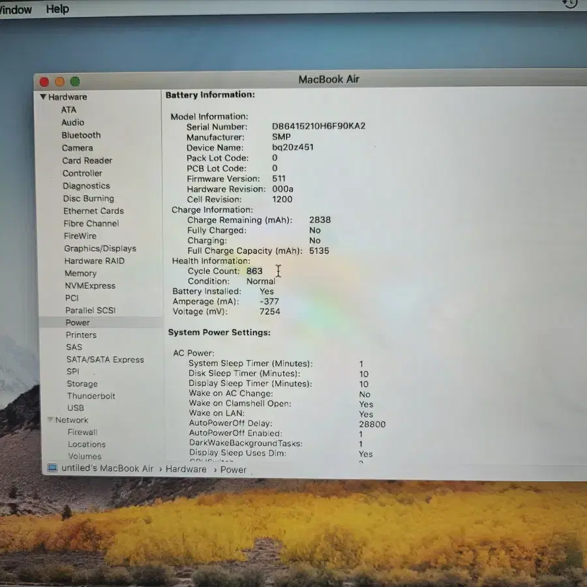Select USB in the sidebar
The image size is (587, 587).
coord(76,408)
